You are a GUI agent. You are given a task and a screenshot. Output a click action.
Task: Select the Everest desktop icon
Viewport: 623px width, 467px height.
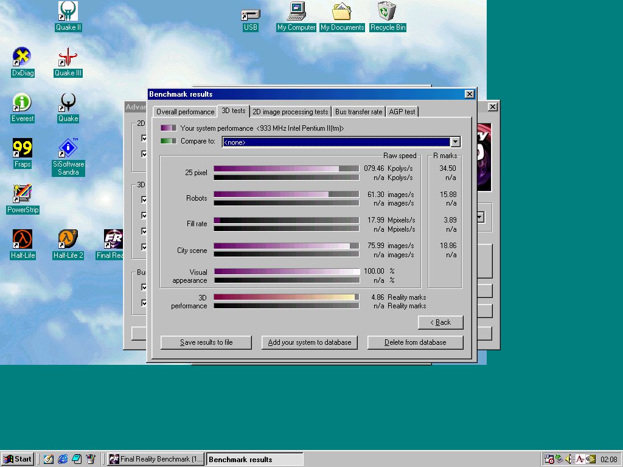(x=23, y=103)
